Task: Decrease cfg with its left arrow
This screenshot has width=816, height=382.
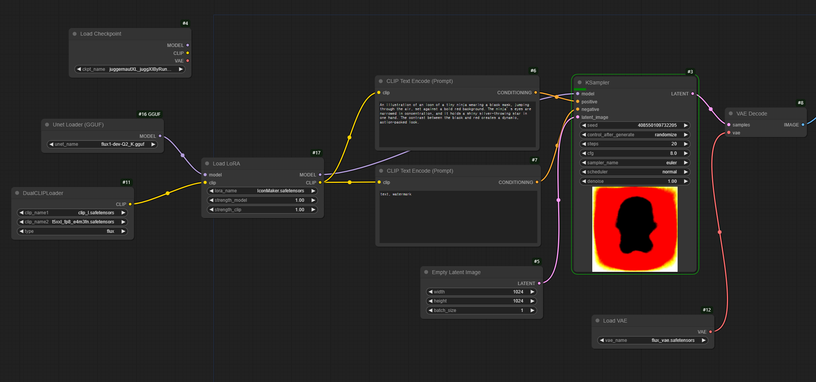Action: tap(584, 153)
